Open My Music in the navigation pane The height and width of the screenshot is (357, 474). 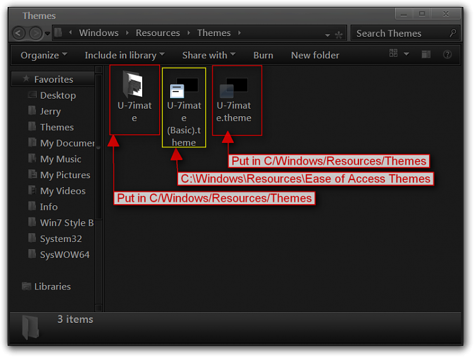tap(61, 159)
